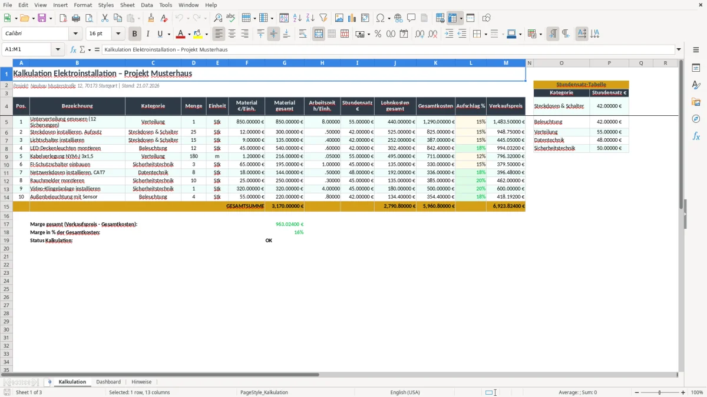The image size is (707, 397).
Task: Open the Borders dropdown arrow
Action: coord(486,34)
